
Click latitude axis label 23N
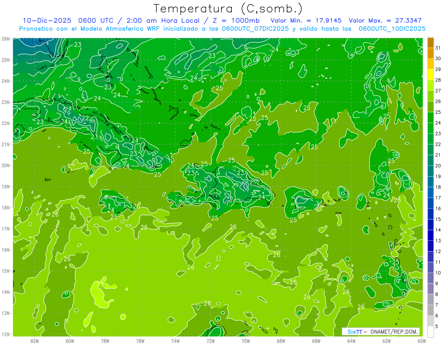(x=5, y=102)
